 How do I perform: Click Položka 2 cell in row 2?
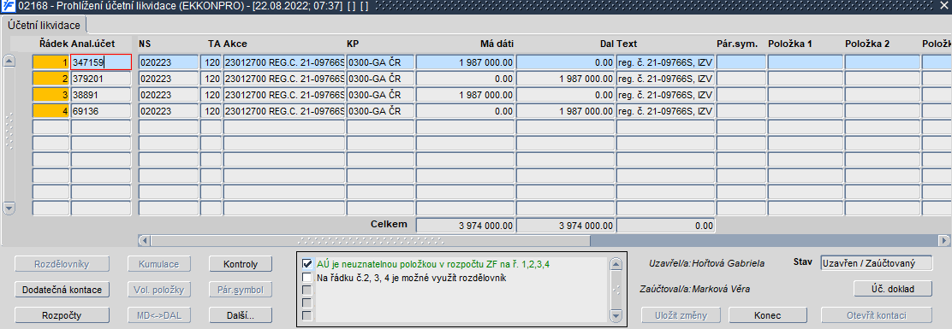[x=882, y=78]
